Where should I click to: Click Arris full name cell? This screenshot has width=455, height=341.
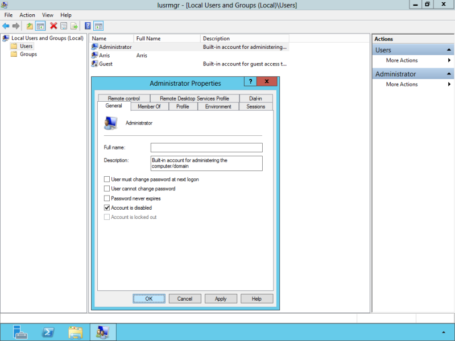(142, 55)
